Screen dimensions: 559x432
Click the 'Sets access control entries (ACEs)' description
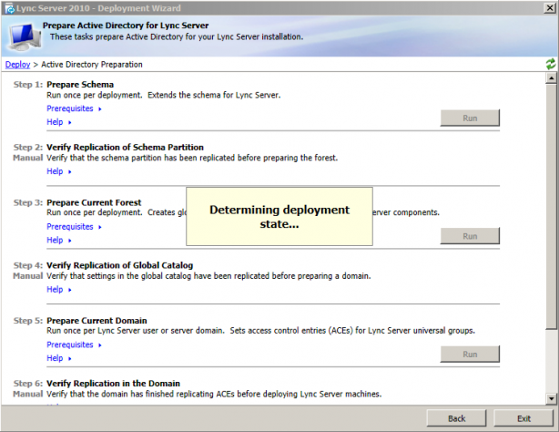point(352,331)
